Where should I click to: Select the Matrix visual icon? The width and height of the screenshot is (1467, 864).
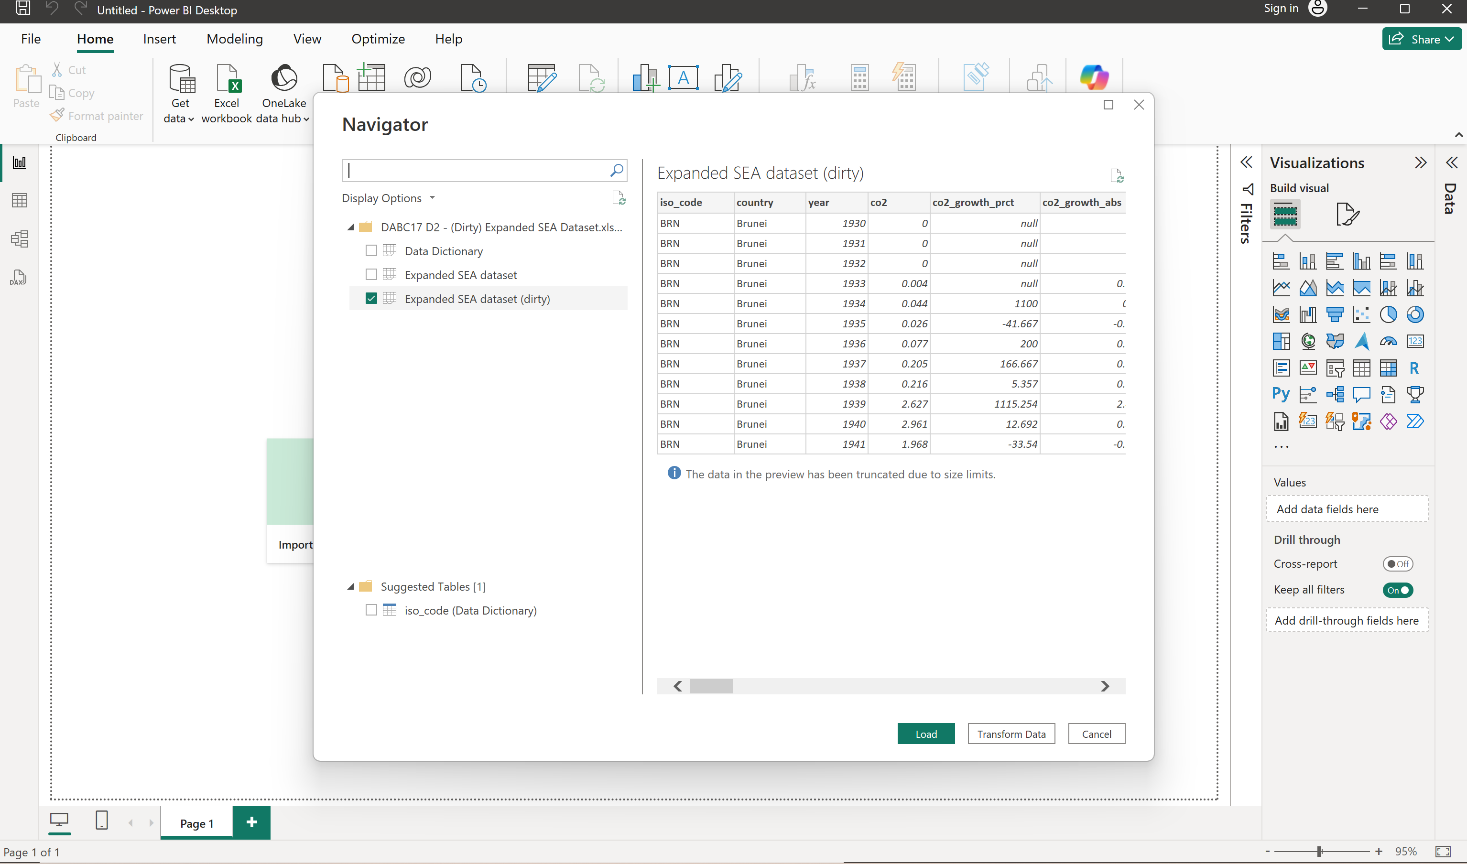[1389, 368]
